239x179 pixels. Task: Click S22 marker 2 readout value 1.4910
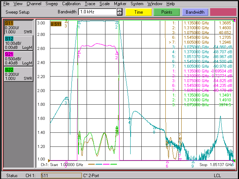225,100
